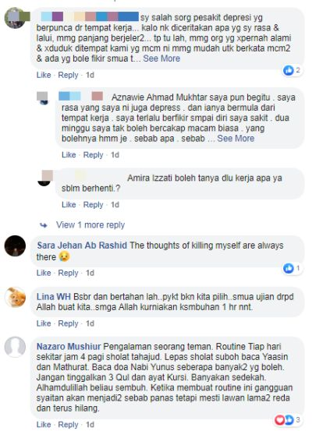Open Nazaro Mushiur name link
323x431 pixels.
point(69,346)
